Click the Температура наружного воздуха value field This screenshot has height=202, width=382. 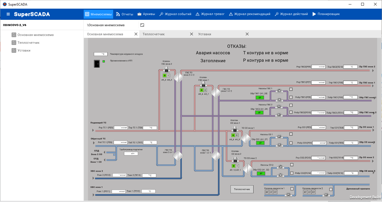tap(101, 54)
